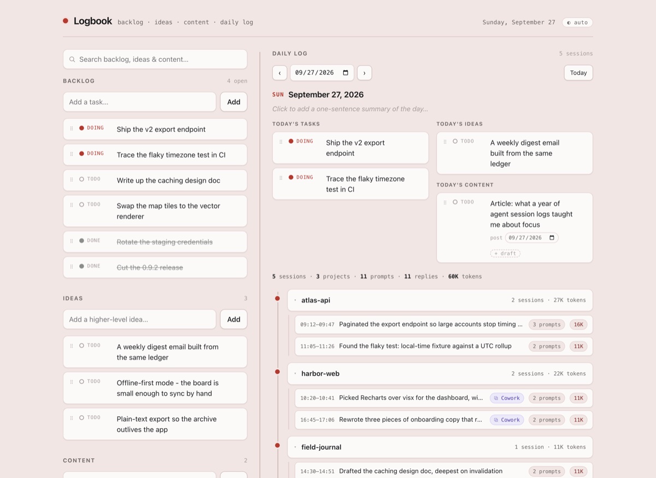Expand 3 prompts on Paginated the export endpoint session
The width and height of the screenshot is (656, 478).
coord(547,324)
